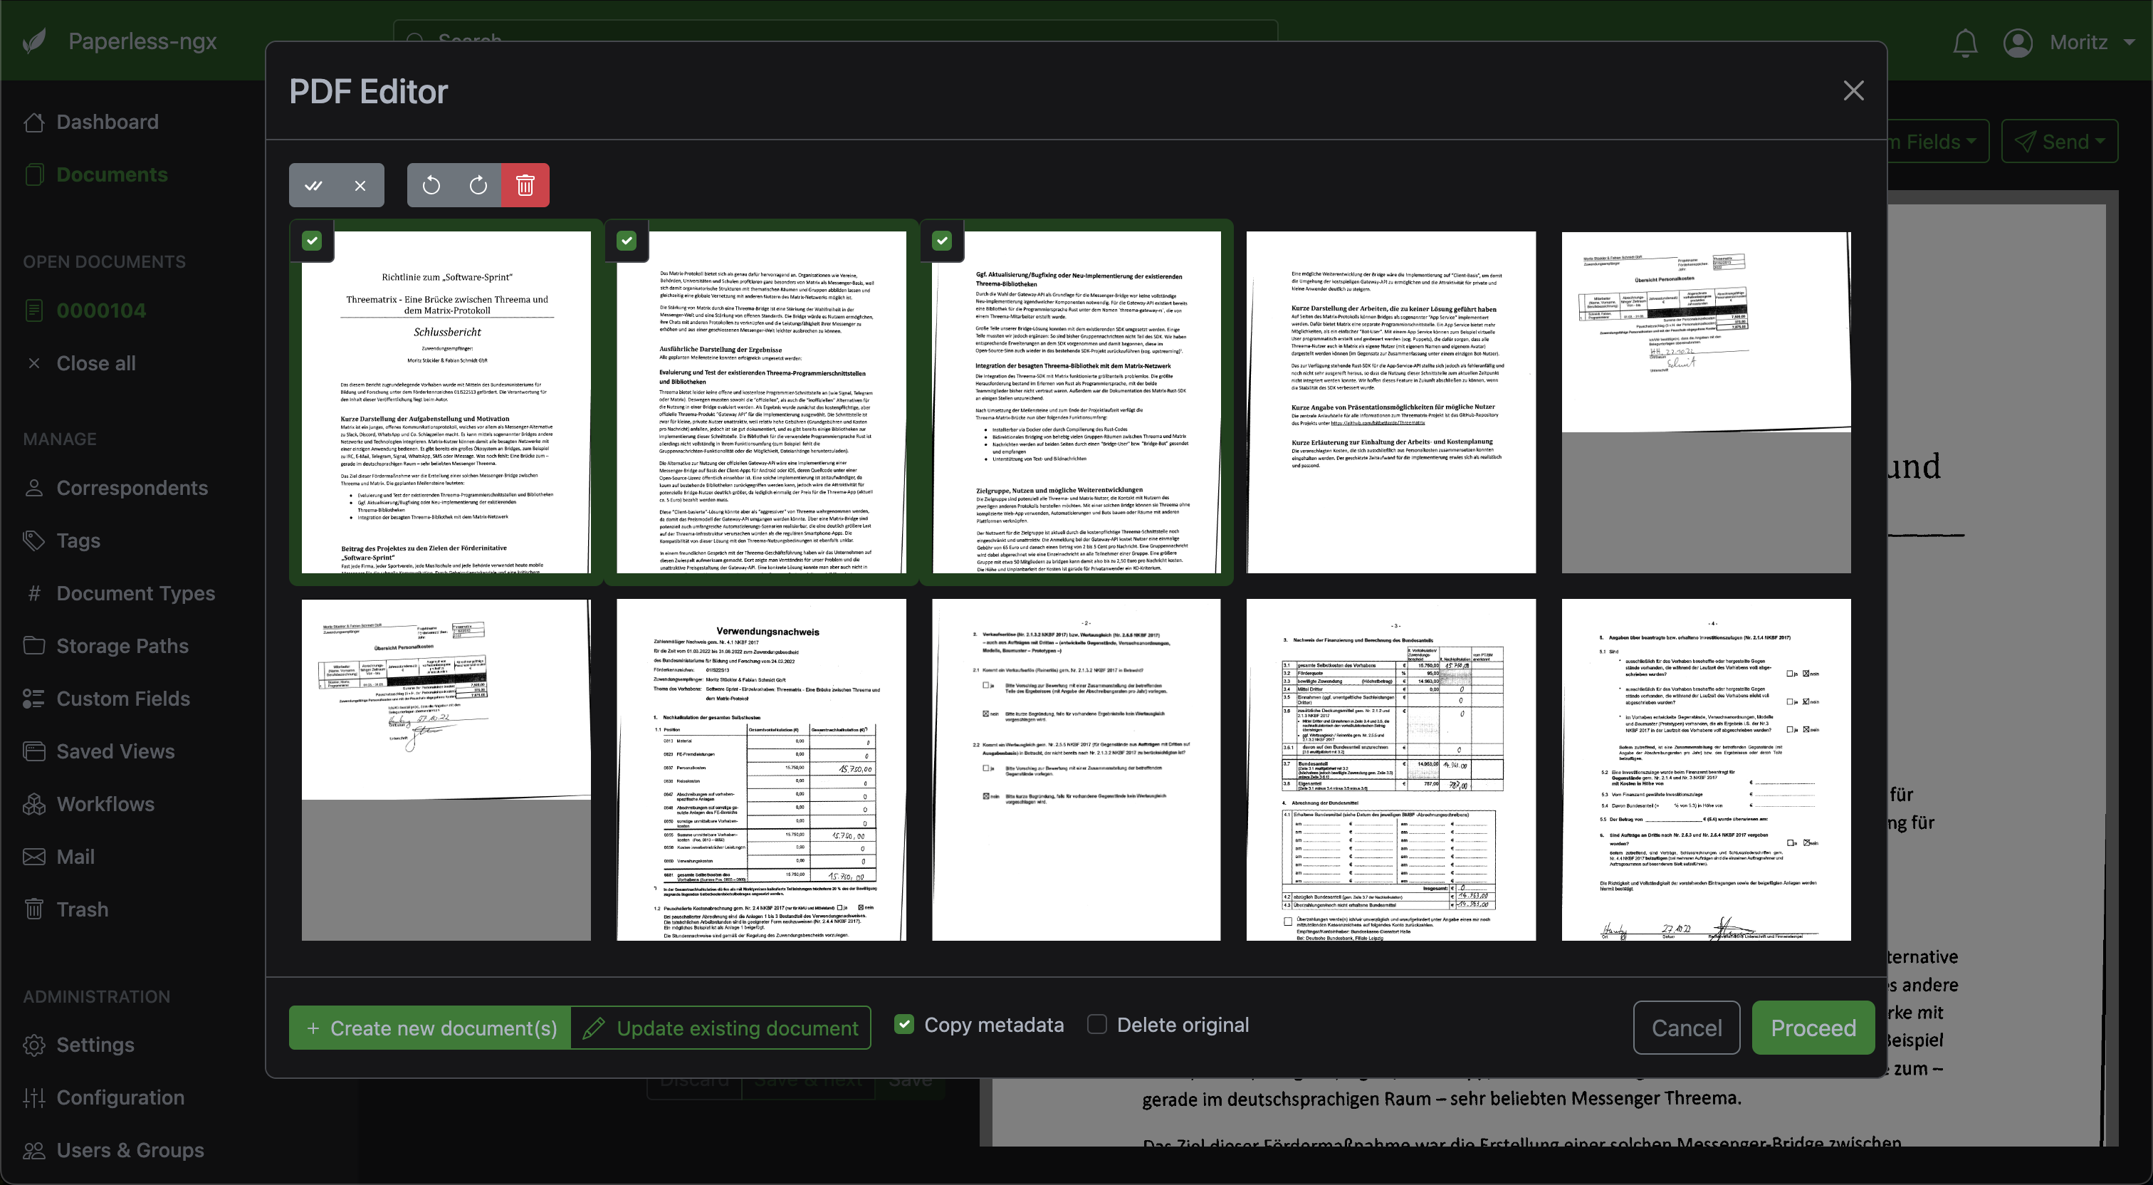This screenshot has height=1185, width=2153.
Task: Rotate selected pages clockwise
Action: [x=478, y=185]
